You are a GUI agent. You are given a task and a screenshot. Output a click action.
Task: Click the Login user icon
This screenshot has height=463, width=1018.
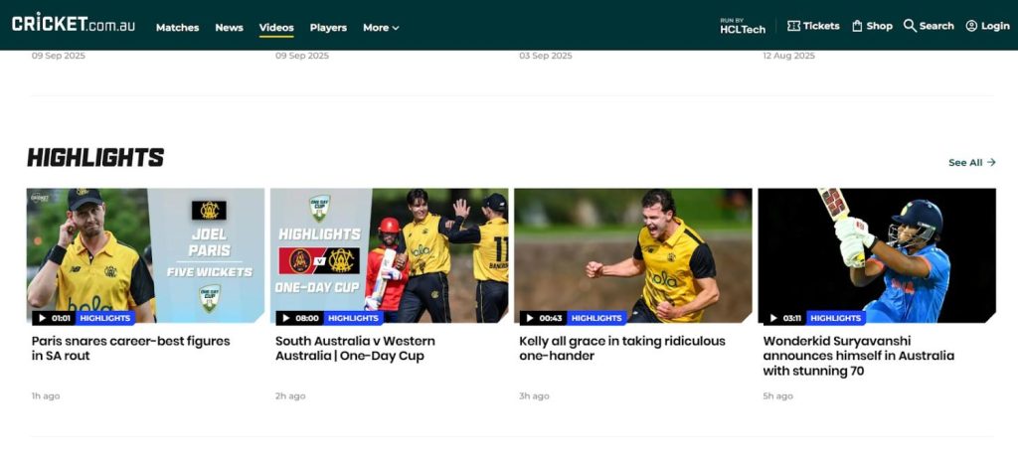click(971, 26)
